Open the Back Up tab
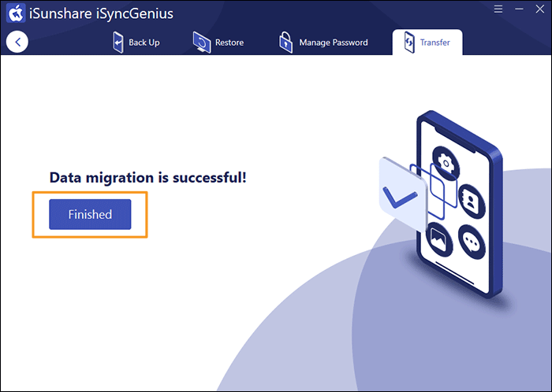Image resolution: width=552 pixels, height=392 pixels. (x=136, y=43)
